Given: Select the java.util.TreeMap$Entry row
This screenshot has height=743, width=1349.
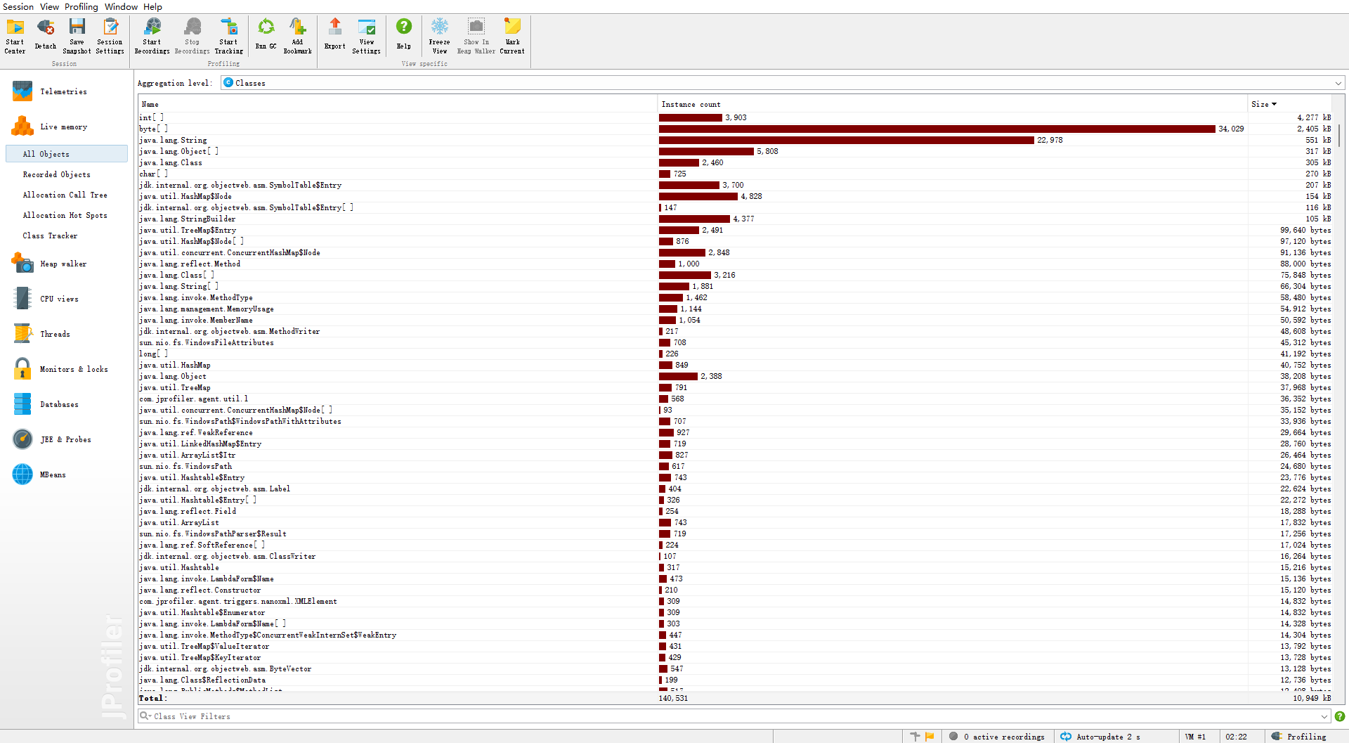Looking at the screenshot, I should pyautogui.click(x=735, y=230).
